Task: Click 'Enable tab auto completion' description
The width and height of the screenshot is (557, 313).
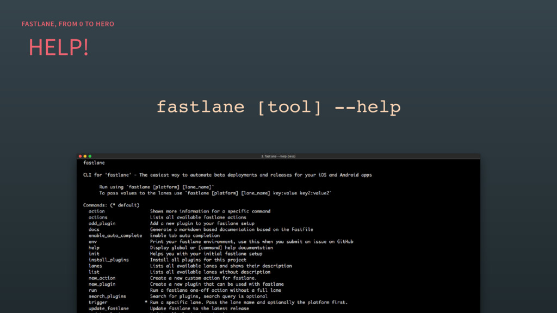Action: point(185,236)
